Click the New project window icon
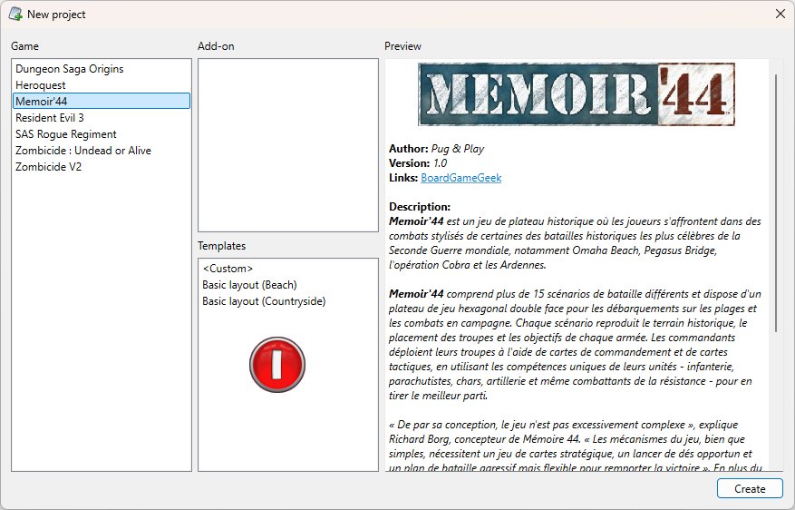Viewport: 795px width, 510px height. click(15, 14)
